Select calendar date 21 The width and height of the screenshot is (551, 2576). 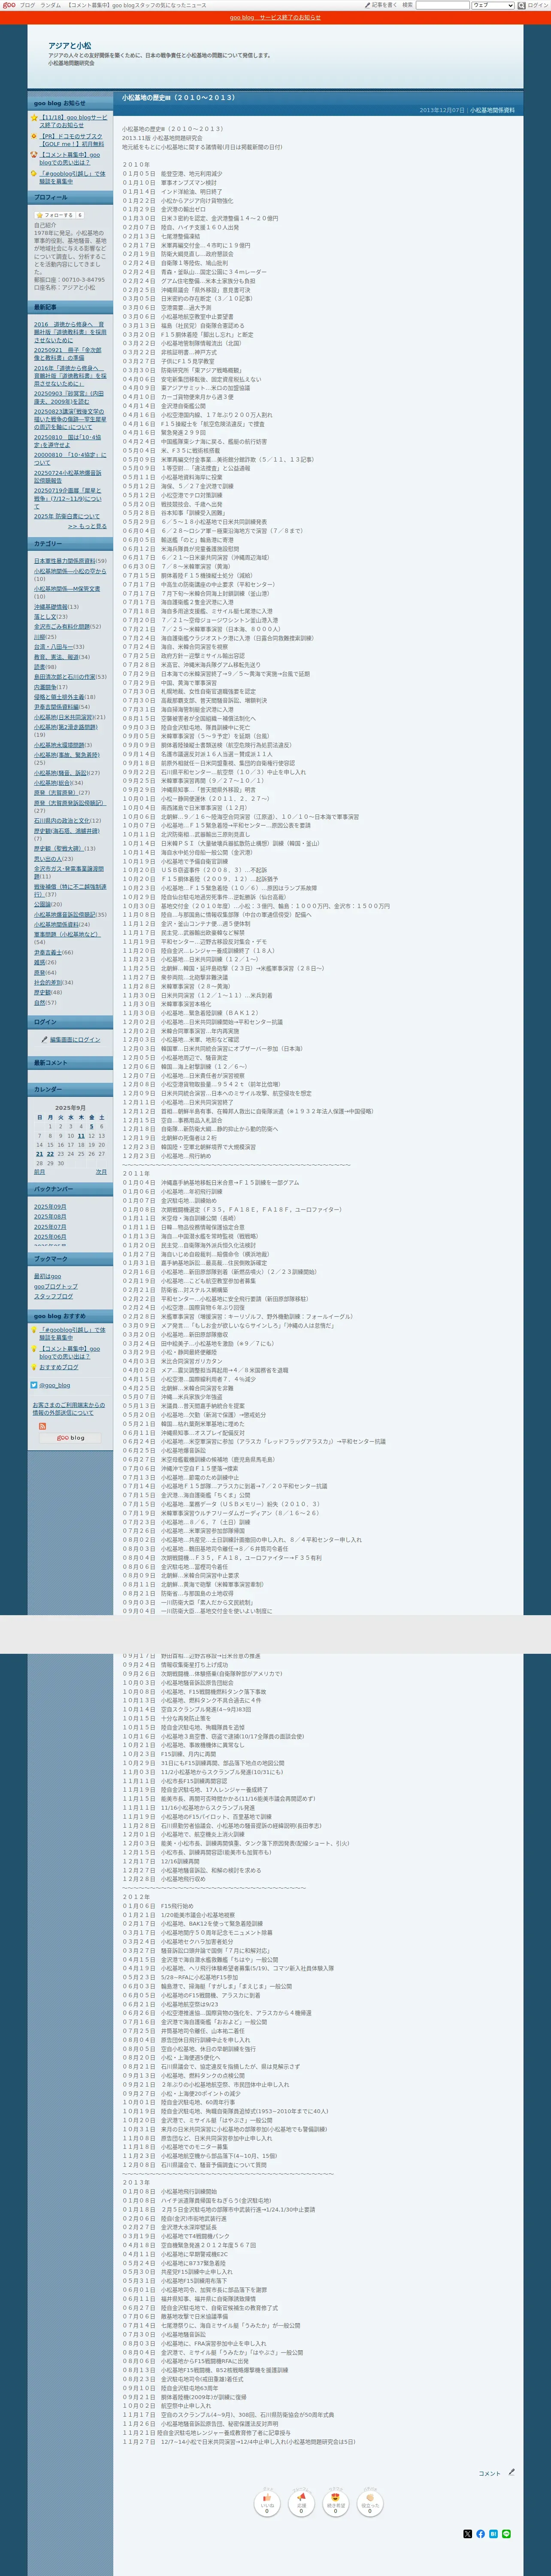(40, 1154)
